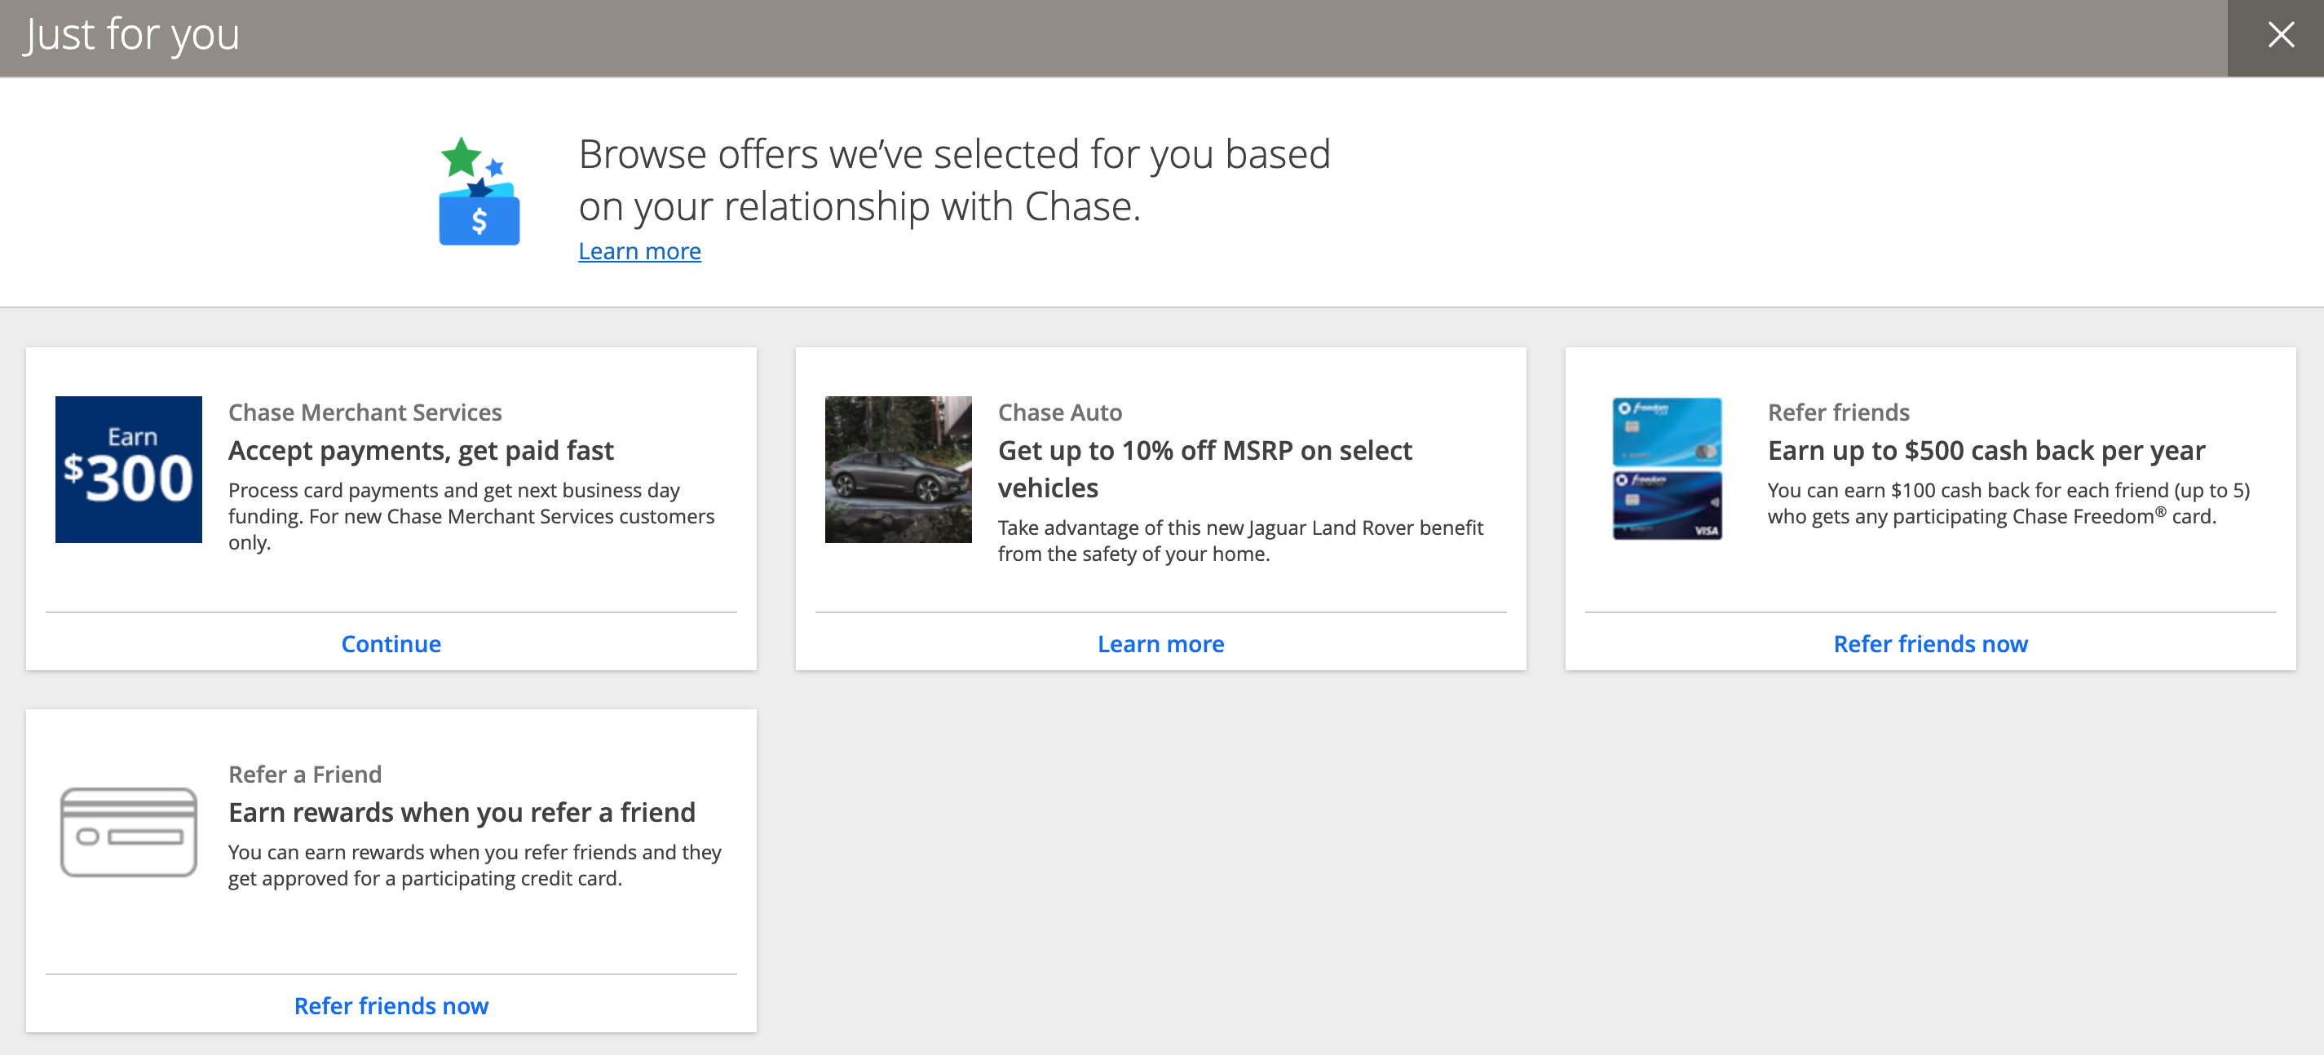2324x1055 pixels.
Task: Click the Jaguar car photo thumbnail
Action: [x=898, y=469]
